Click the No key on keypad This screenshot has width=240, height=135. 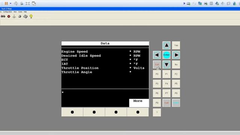[x=176, y=64]
